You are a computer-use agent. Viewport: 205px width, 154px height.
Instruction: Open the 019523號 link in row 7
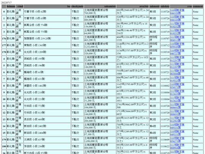pos(177,79)
